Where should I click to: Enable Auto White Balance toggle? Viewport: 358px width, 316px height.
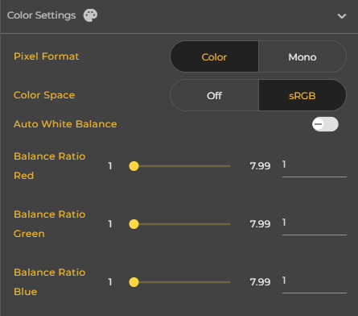325,124
